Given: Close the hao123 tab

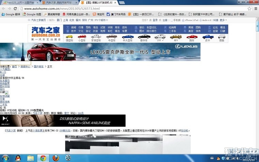Looking at the screenshot, I should (x=37, y=3).
